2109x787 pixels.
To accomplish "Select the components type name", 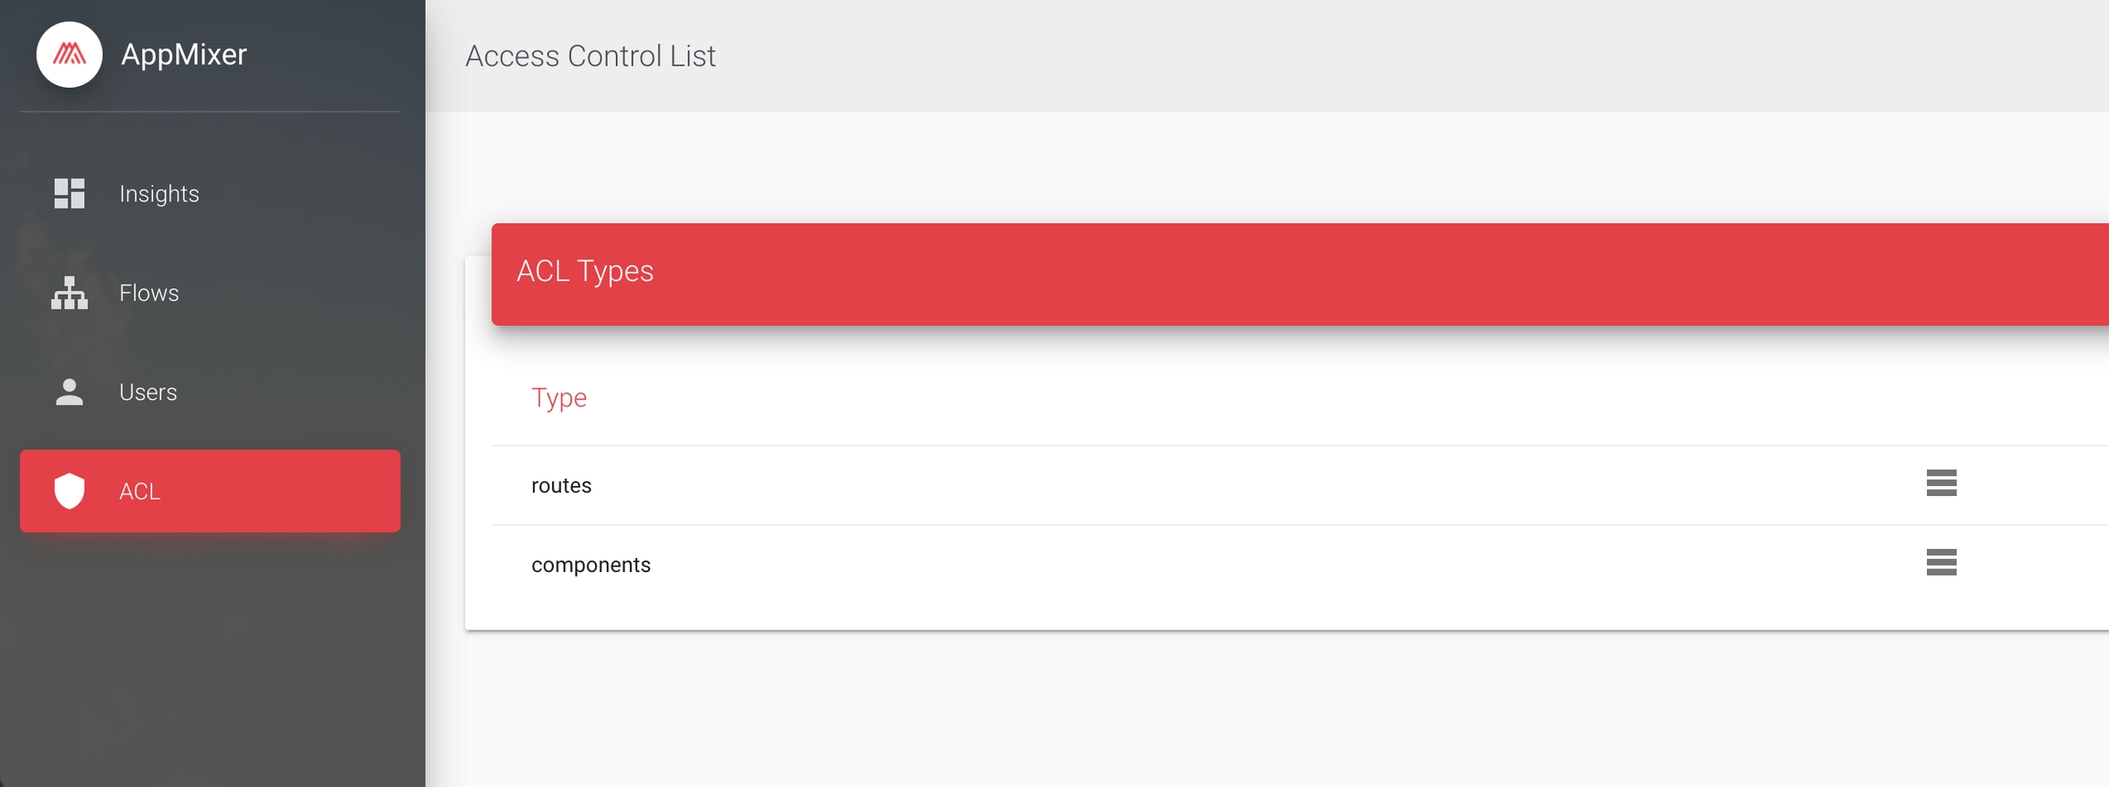I will coord(591,566).
